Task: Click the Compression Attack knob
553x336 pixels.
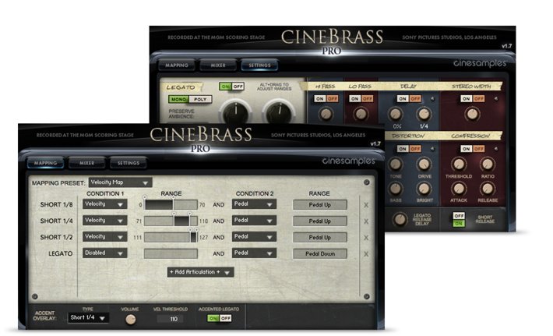Action: (x=459, y=189)
